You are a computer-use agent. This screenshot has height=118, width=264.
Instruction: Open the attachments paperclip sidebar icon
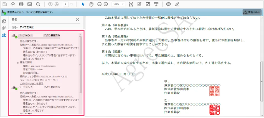tap(4, 28)
